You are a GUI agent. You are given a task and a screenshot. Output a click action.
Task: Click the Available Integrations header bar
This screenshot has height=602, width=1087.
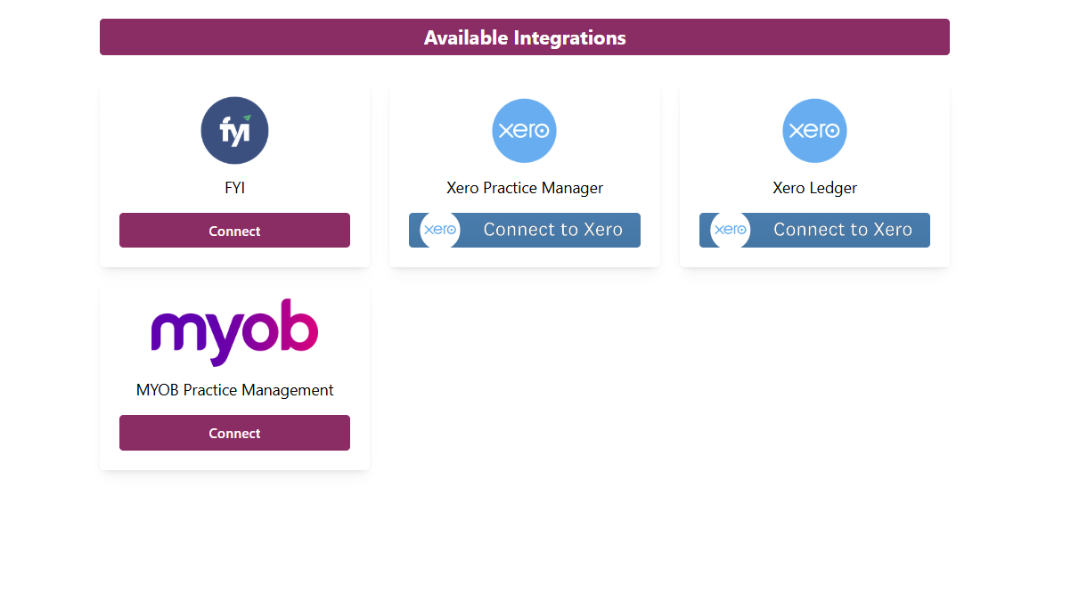point(524,37)
